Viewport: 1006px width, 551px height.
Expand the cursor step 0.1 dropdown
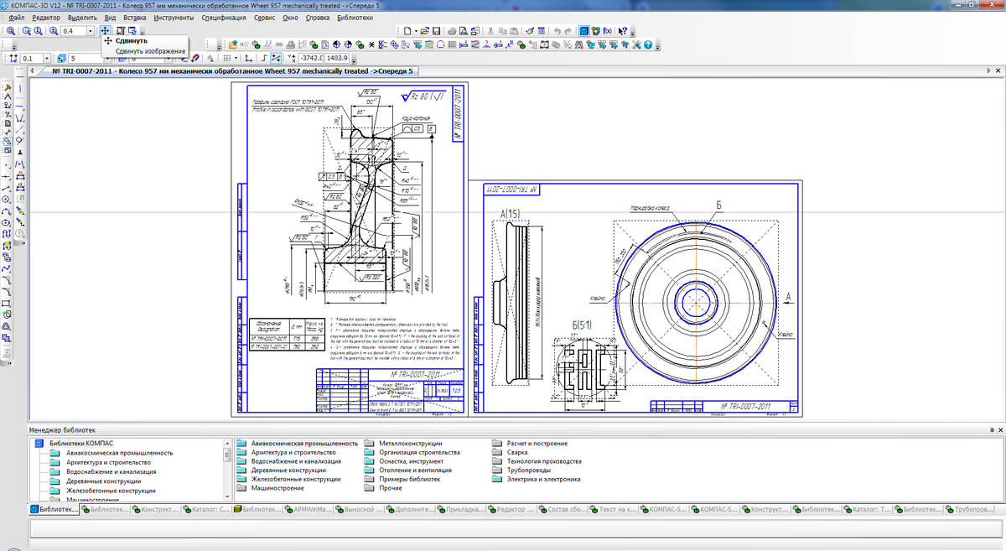pos(46,59)
